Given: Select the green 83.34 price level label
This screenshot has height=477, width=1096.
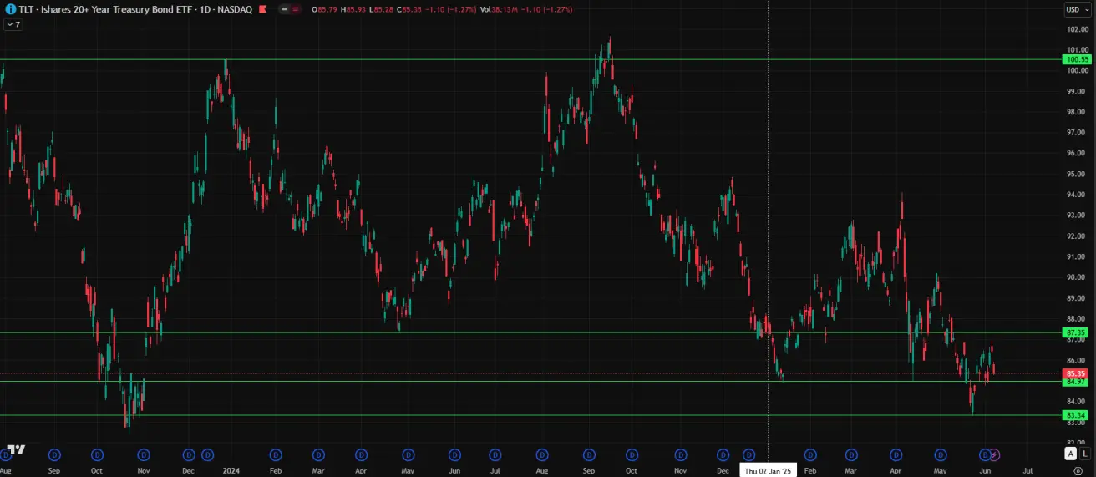Looking at the screenshot, I should point(1075,415).
